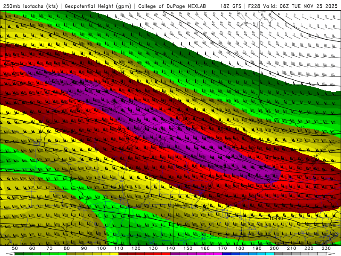The image size is (341, 256).
Task: Click the '70' value on the color scale
Action: [49, 248]
